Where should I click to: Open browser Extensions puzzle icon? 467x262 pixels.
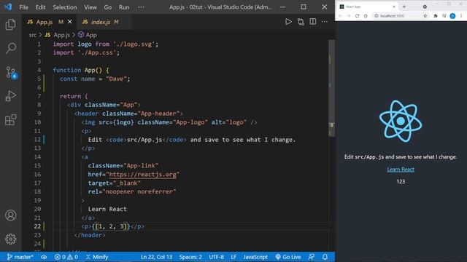(x=436, y=16)
